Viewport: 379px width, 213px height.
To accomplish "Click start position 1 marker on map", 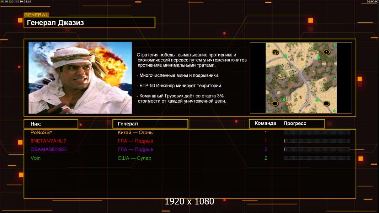I will (326, 52).
